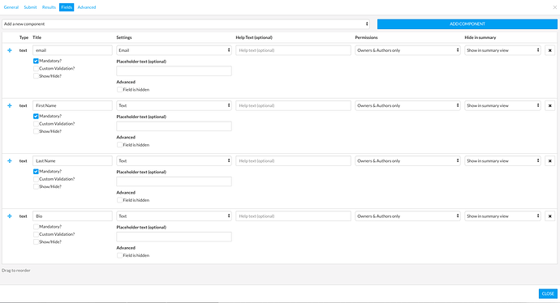The height and width of the screenshot is (303, 560).
Task: Delete the email field with its X icon
Action: [550, 50]
